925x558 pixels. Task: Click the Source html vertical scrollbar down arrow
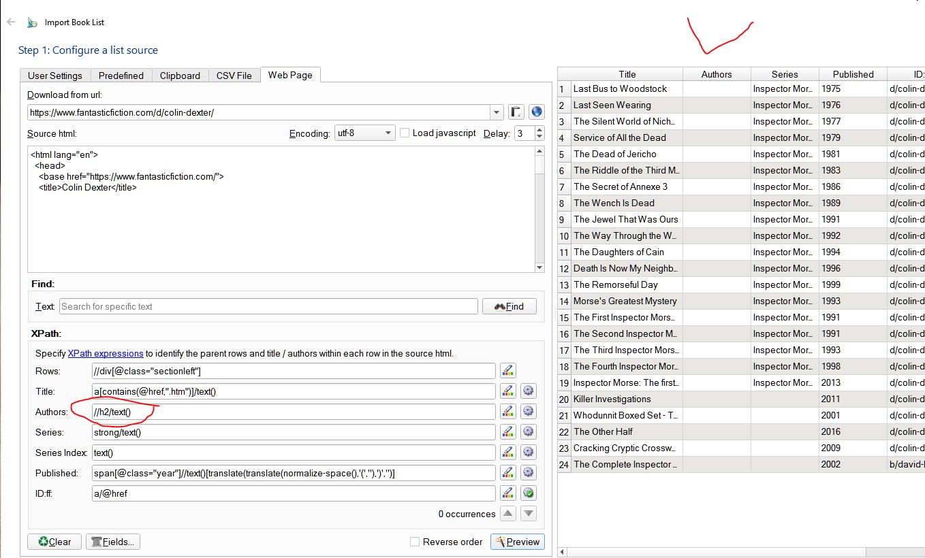[540, 267]
